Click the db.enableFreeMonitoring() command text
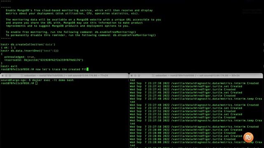The image size is (264, 148). (x=115, y=32)
